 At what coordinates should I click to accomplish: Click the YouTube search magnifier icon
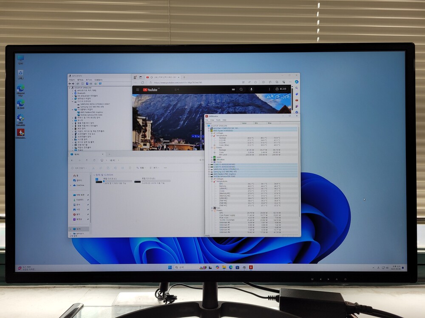coord(241,89)
